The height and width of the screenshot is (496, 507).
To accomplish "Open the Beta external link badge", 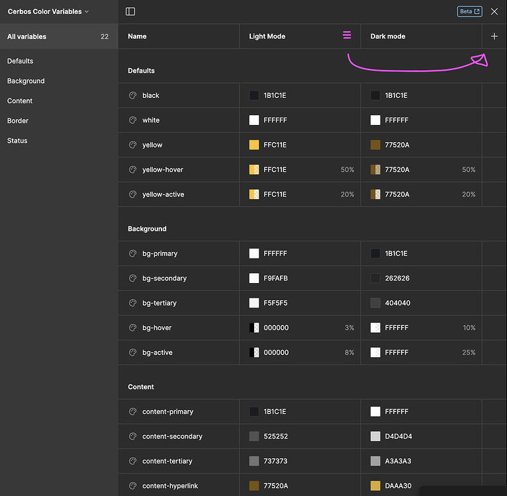I will 469,11.
